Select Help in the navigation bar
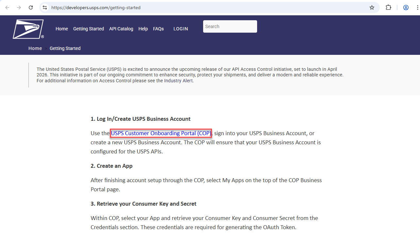This screenshot has width=420, height=237. [143, 29]
